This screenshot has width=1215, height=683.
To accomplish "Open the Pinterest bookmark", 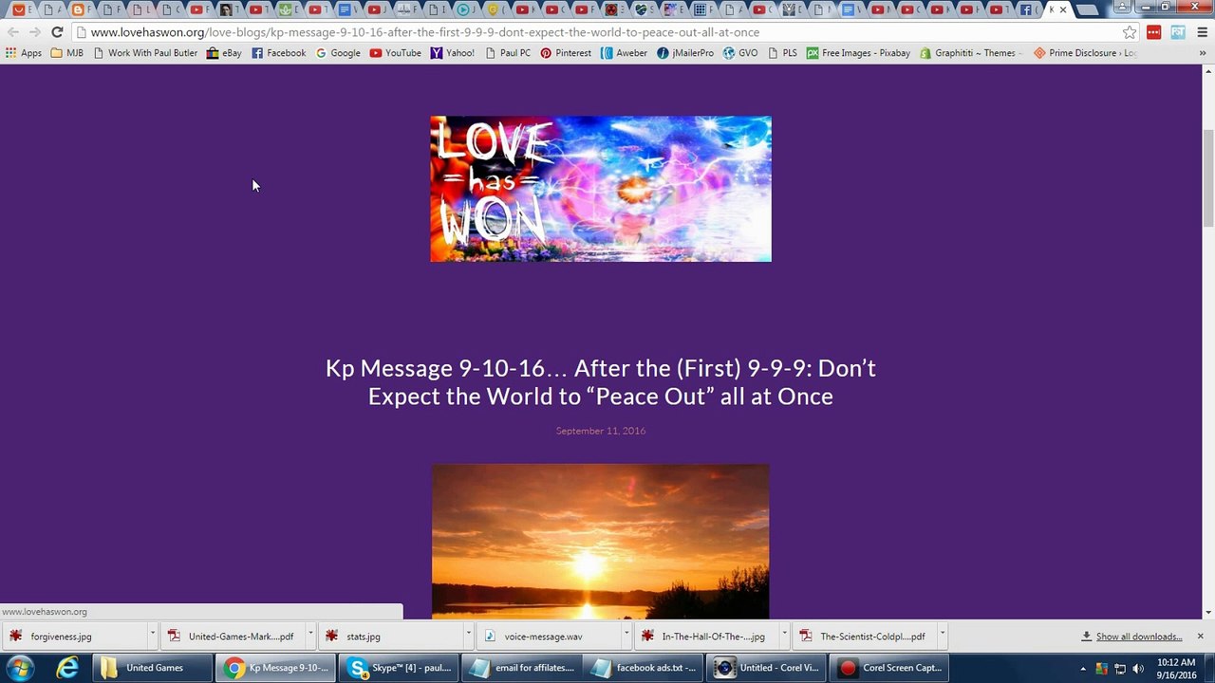I will [x=566, y=53].
